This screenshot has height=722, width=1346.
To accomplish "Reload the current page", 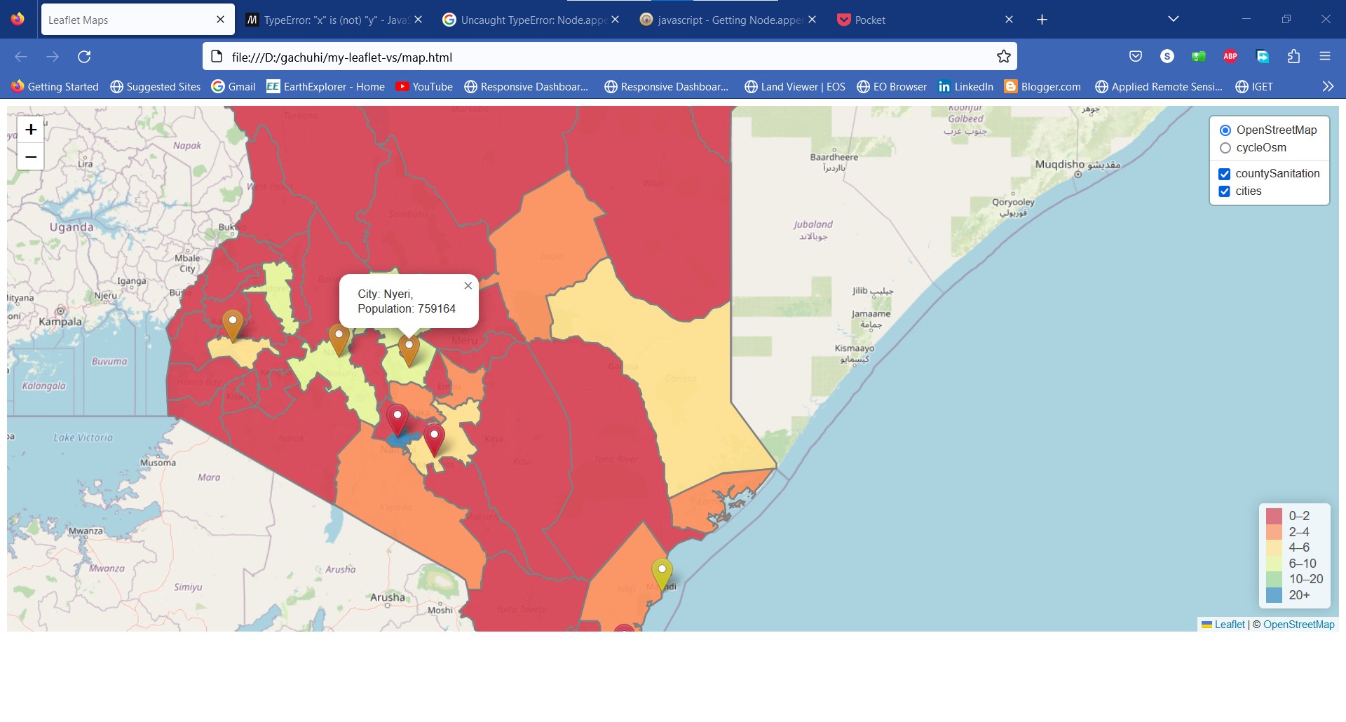I will [x=84, y=57].
